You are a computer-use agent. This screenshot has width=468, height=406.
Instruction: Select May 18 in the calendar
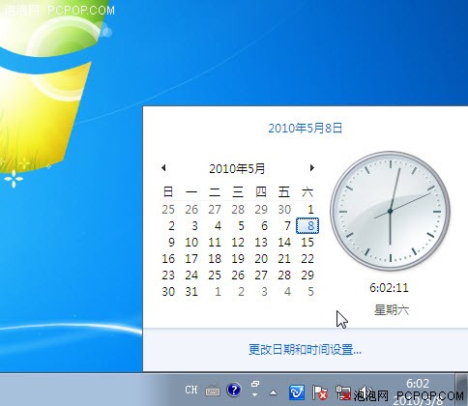[215, 258]
